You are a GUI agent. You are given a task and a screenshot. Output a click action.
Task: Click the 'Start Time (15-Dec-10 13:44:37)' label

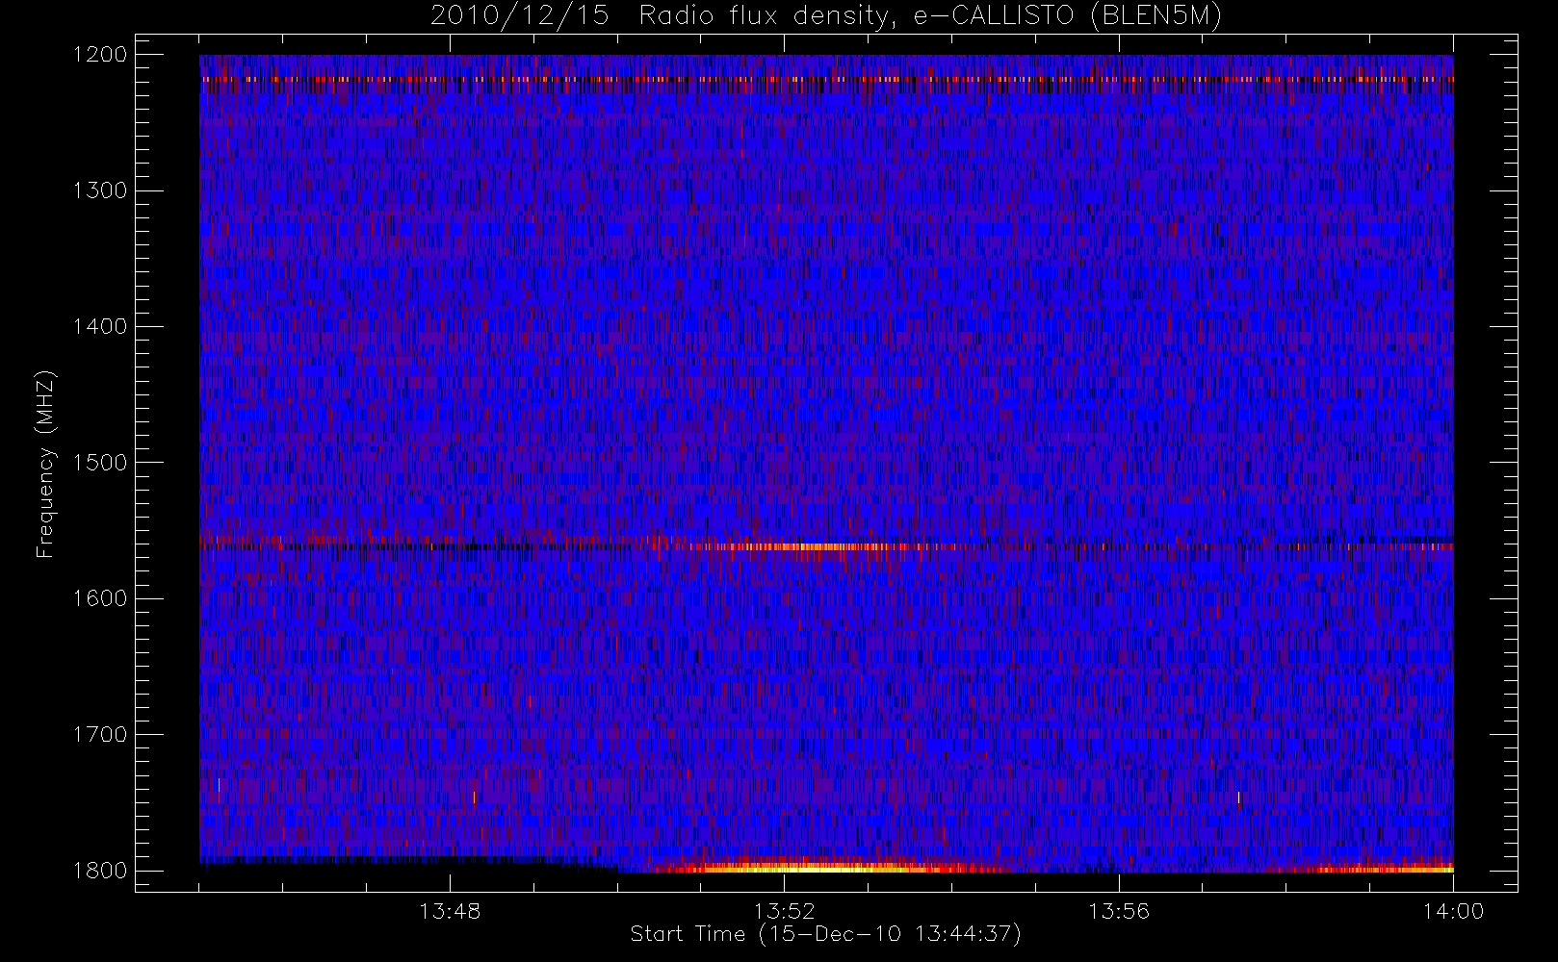coord(825,934)
